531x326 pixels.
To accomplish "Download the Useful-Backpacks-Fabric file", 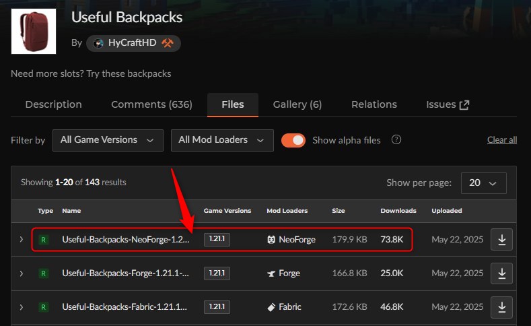I will tap(501, 307).
